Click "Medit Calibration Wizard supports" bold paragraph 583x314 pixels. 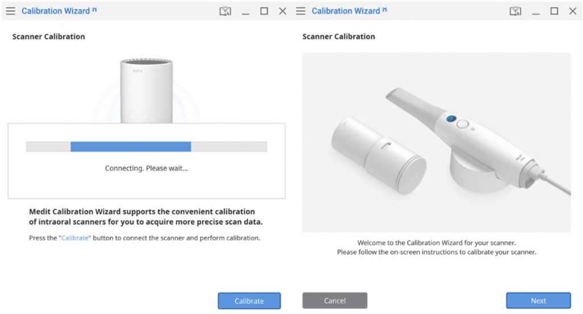(146, 217)
